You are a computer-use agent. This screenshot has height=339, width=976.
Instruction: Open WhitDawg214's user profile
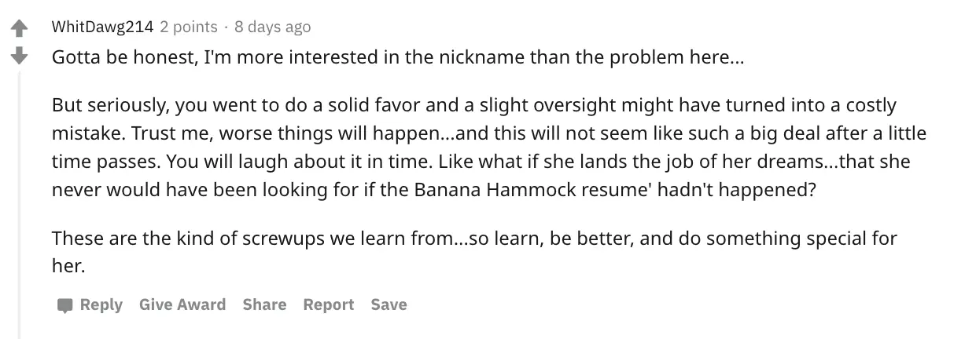(102, 27)
